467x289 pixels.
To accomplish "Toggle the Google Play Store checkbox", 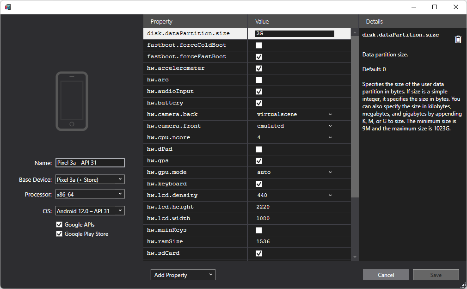I will [59, 234].
